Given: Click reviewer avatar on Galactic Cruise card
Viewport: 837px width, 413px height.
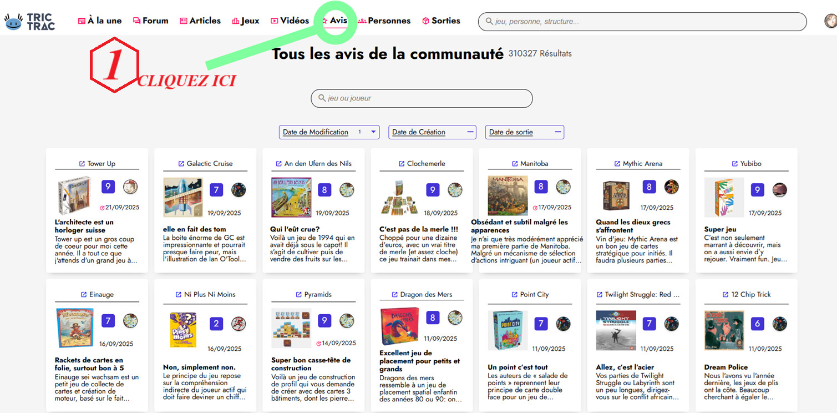Looking at the screenshot, I should click(x=239, y=190).
